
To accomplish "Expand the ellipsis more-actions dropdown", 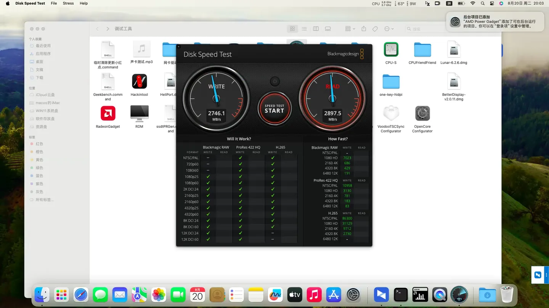I will click(389, 29).
